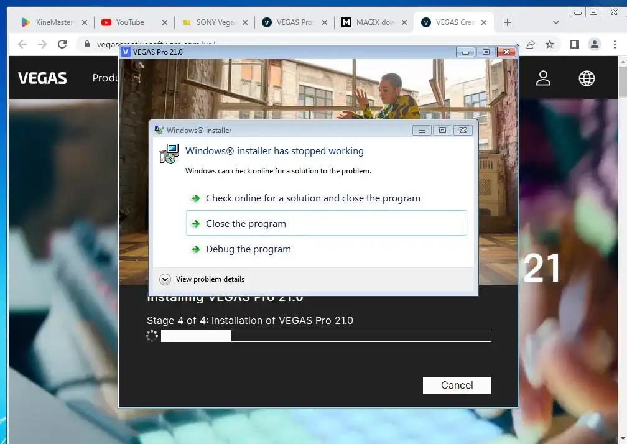The height and width of the screenshot is (444, 627).
Task: Choose Close the program
Action: (327, 223)
